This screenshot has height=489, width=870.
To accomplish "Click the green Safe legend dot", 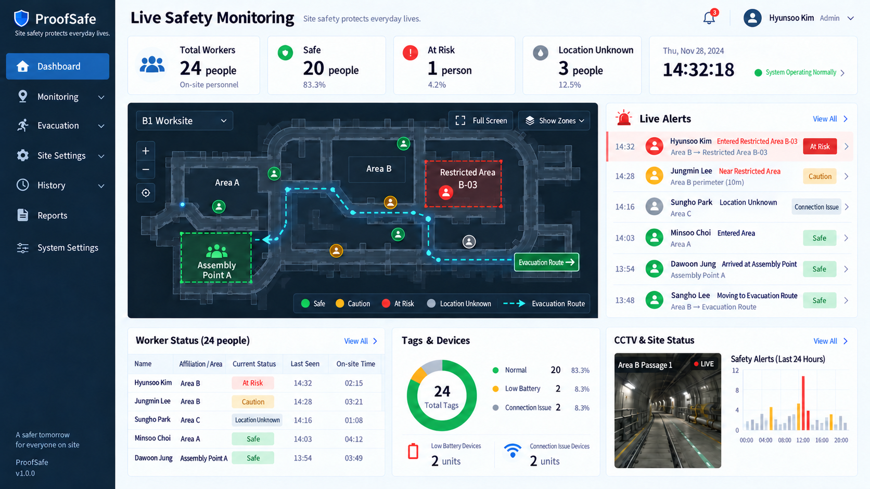I will pyautogui.click(x=305, y=303).
